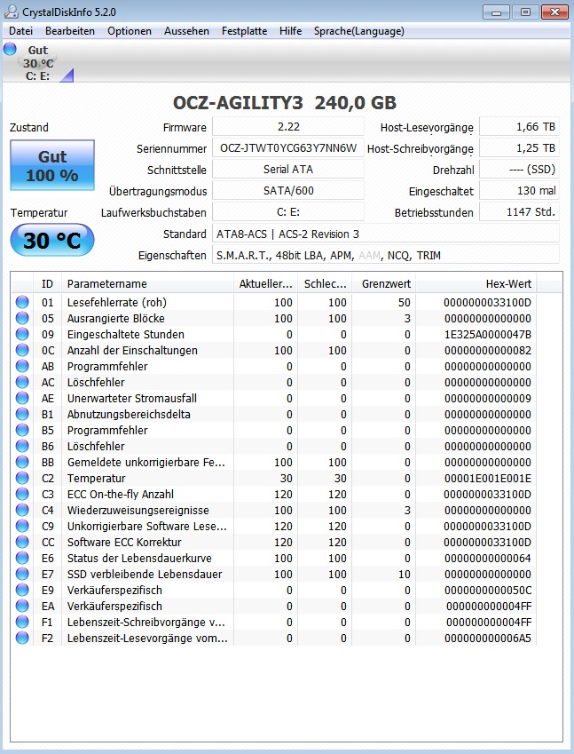Select ECC On-the-fly Anzahl parameter name
Screen dimensions: 574x754
coord(121,495)
